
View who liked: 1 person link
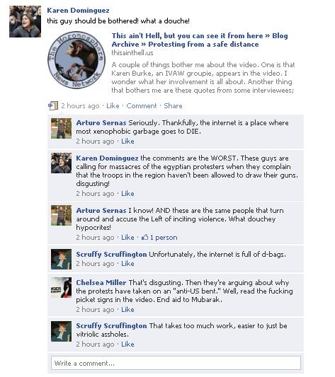[x=164, y=238]
